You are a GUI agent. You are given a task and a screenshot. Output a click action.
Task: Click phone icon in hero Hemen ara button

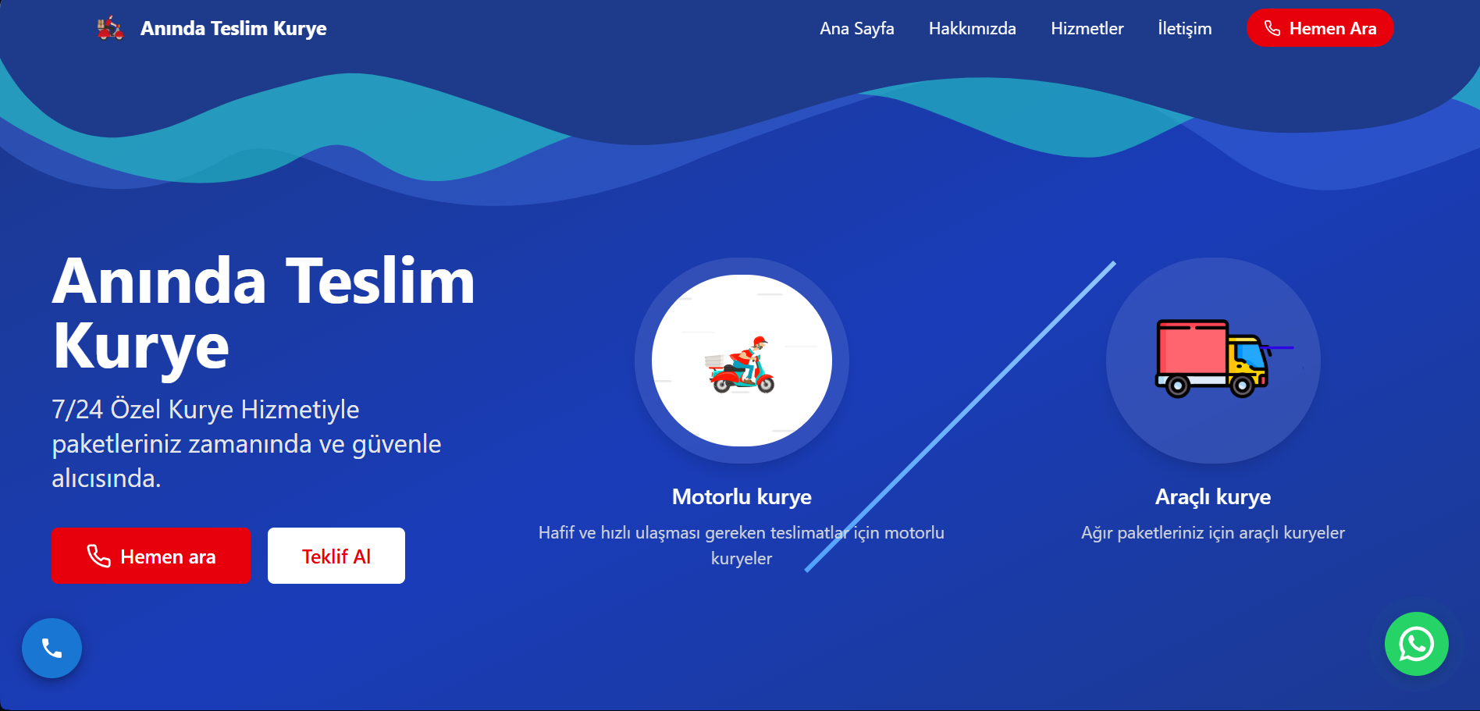point(98,556)
